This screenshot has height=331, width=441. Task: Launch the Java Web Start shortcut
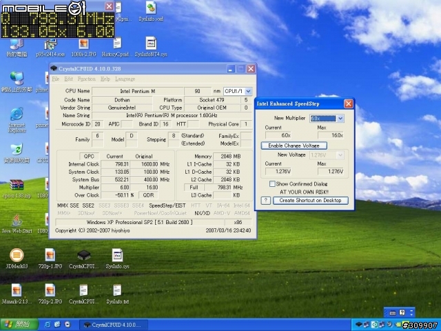(x=17, y=223)
